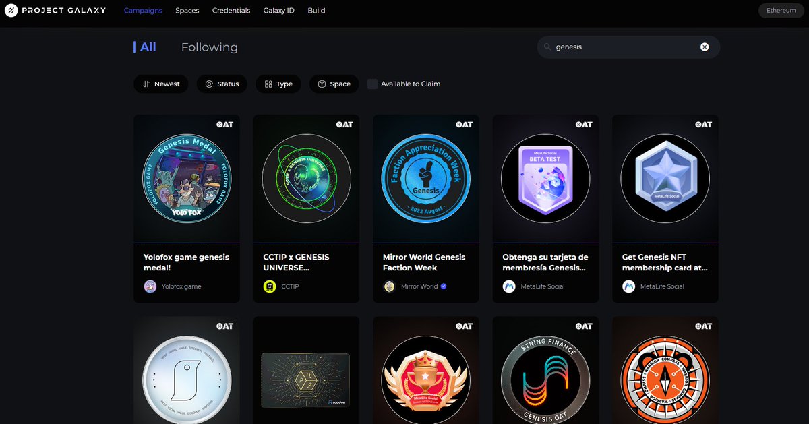Enable the Available to Claim checkbox
Viewport: 809px width, 424px height.
[372, 84]
